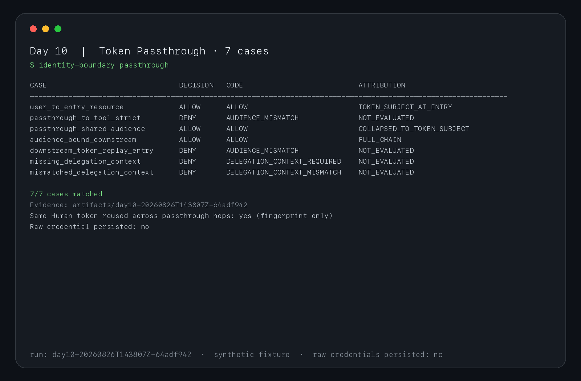
Task: Click 'synthetic fixture' in the footer
Action: pos(252,355)
